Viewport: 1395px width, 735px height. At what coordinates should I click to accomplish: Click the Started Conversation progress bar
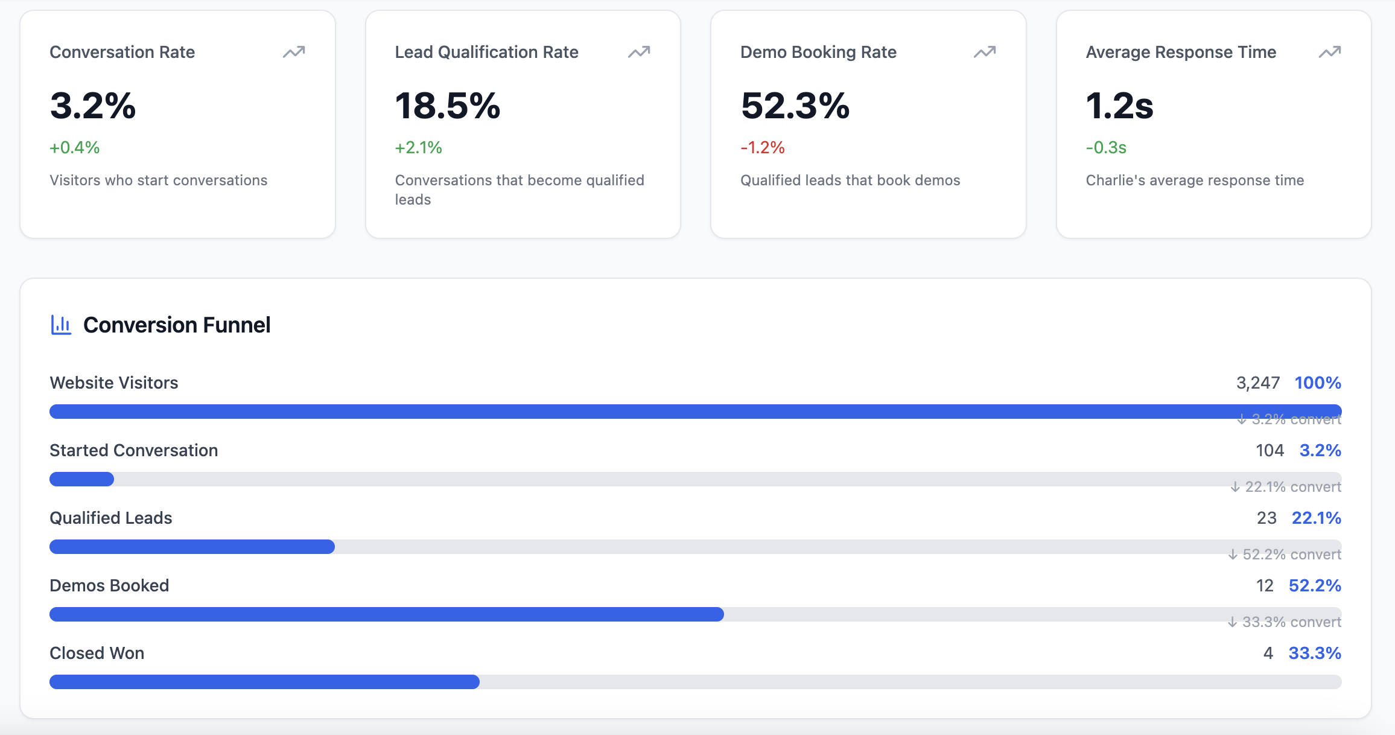[x=695, y=479]
